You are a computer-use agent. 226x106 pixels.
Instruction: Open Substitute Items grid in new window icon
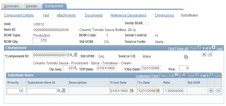(176, 75)
